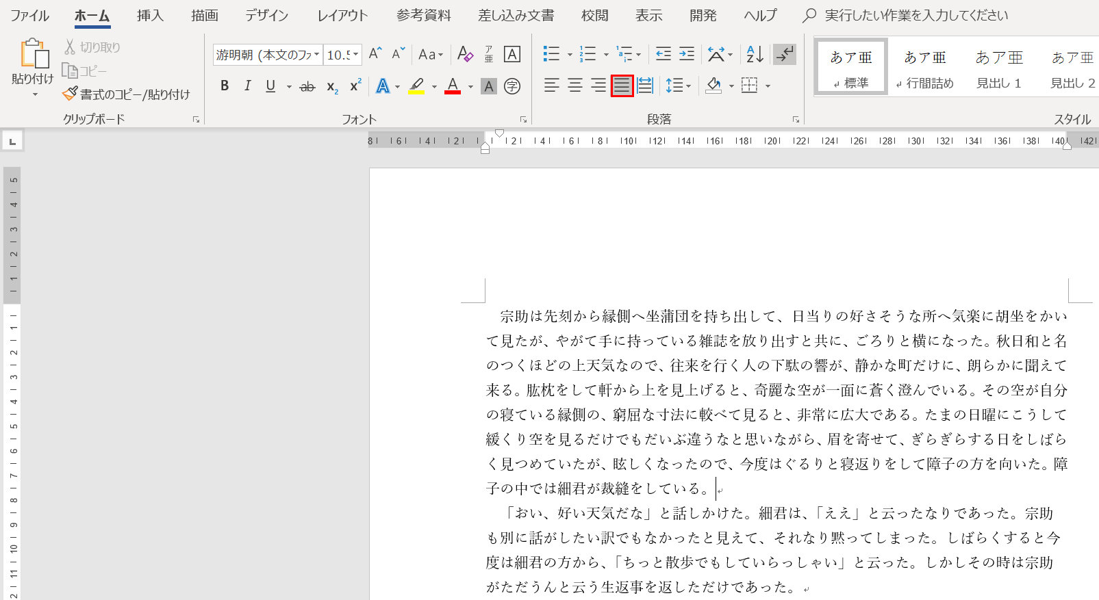Image resolution: width=1099 pixels, height=600 pixels.
Task: Click the Line Spacing icon
Action: (674, 86)
